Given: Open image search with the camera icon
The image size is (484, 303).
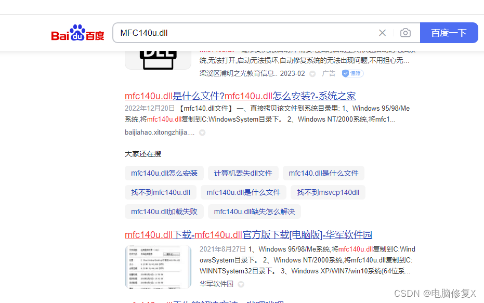Looking at the screenshot, I should pyautogui.click(x=405, y=33).
